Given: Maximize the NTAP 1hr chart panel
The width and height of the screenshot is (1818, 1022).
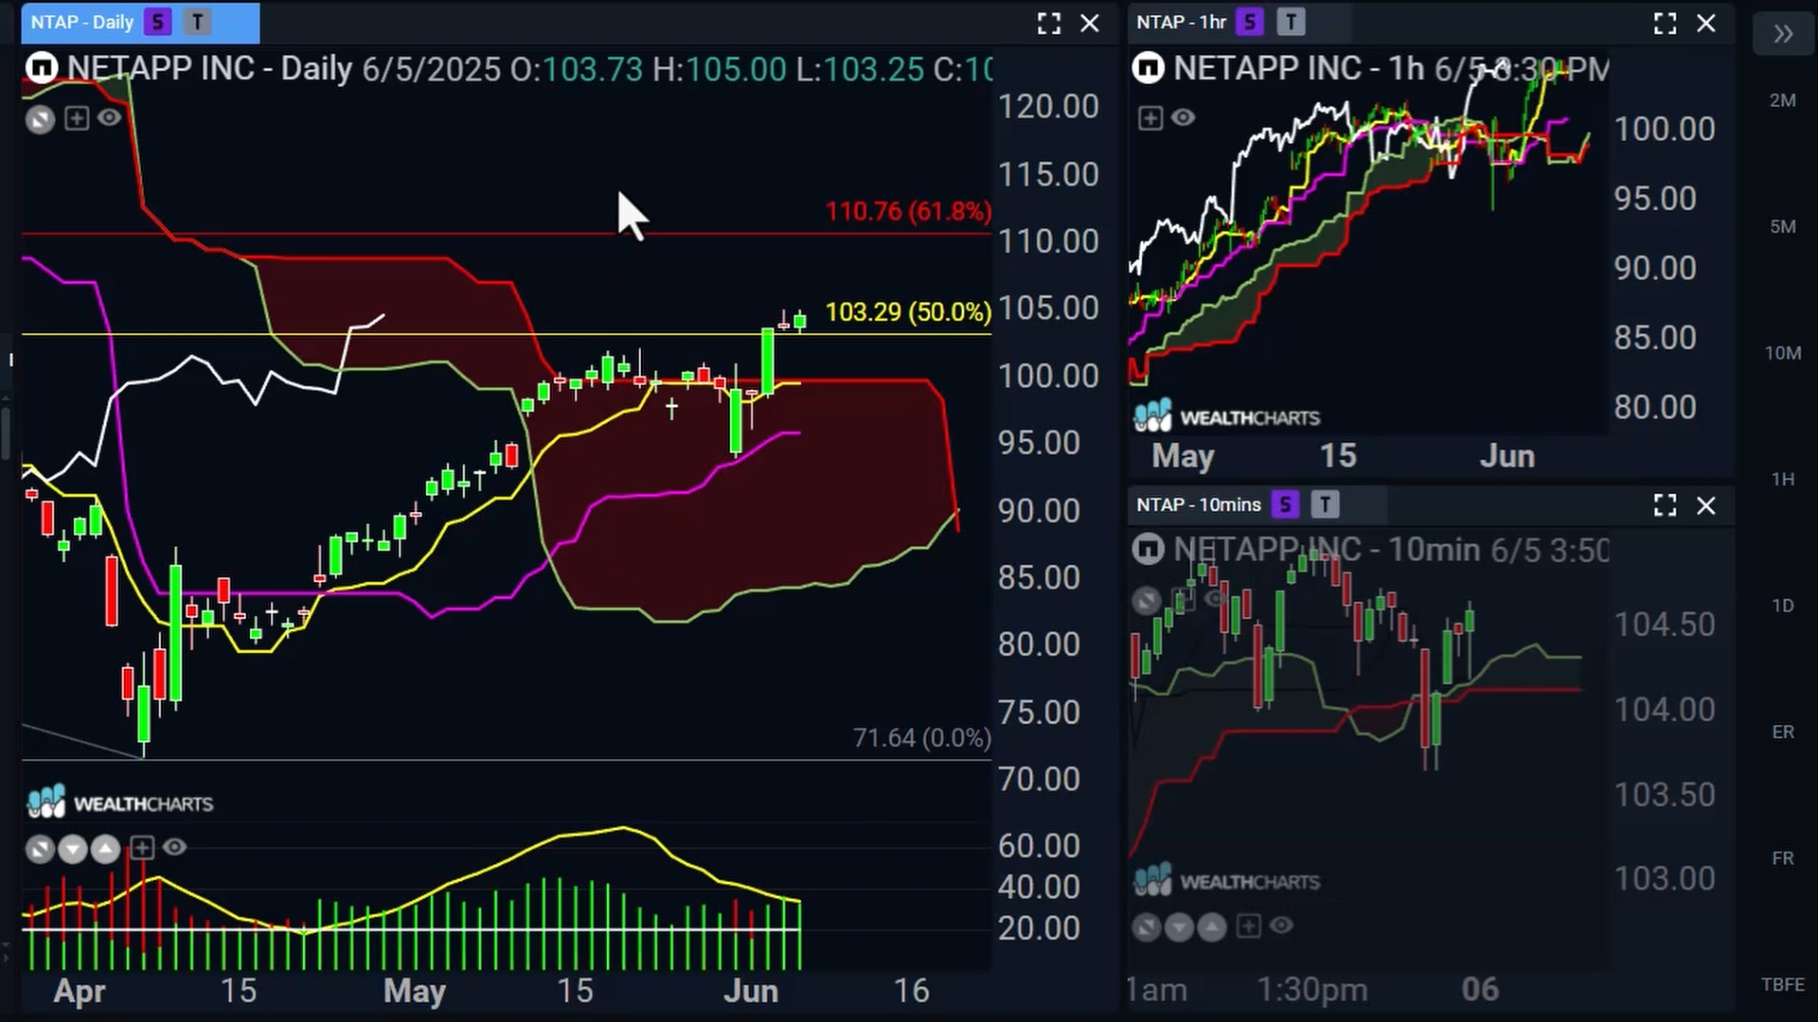Looking at the screenshot, I should (x=1666, y=24).
